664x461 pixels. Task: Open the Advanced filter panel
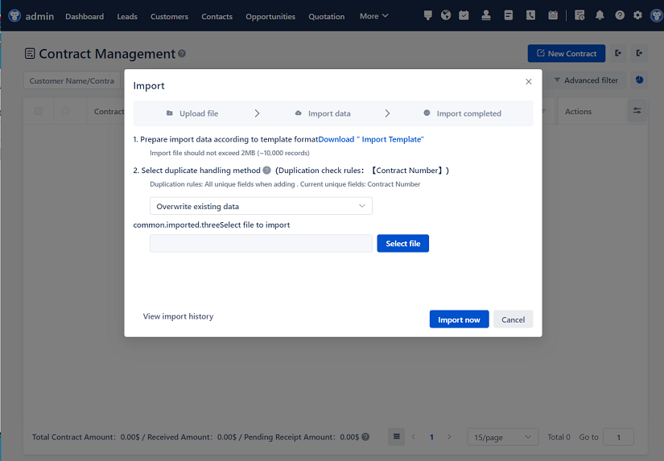(586, 80)
